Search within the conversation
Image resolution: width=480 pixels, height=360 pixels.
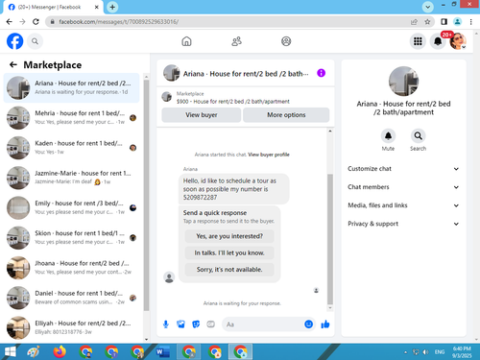tap(418, 136)
